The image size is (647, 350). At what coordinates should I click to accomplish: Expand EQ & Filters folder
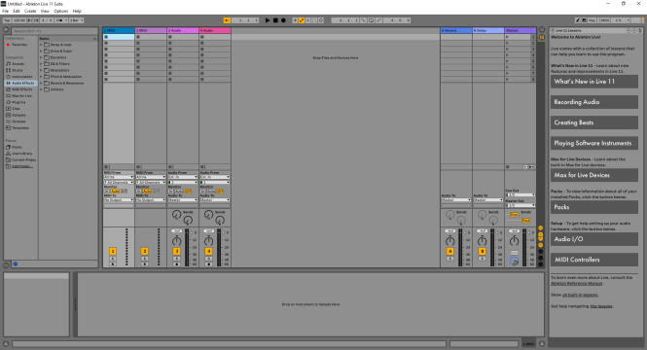(41, 64)
